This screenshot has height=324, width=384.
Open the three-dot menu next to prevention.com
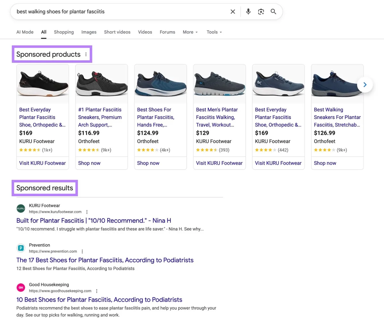pyautogui.click(x=82, y=251)
